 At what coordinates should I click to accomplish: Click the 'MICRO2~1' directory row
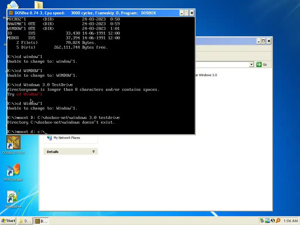[x=64, y=19]
